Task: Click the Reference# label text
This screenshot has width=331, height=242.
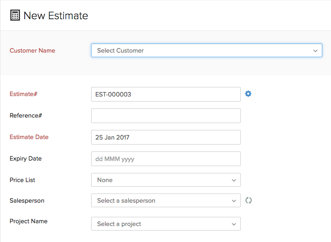Action: tap(26, 116)
